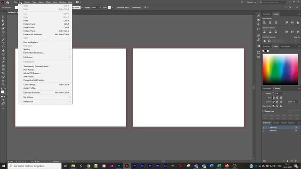
Task: Align stroke to inside option
Action: click(277, 106)
